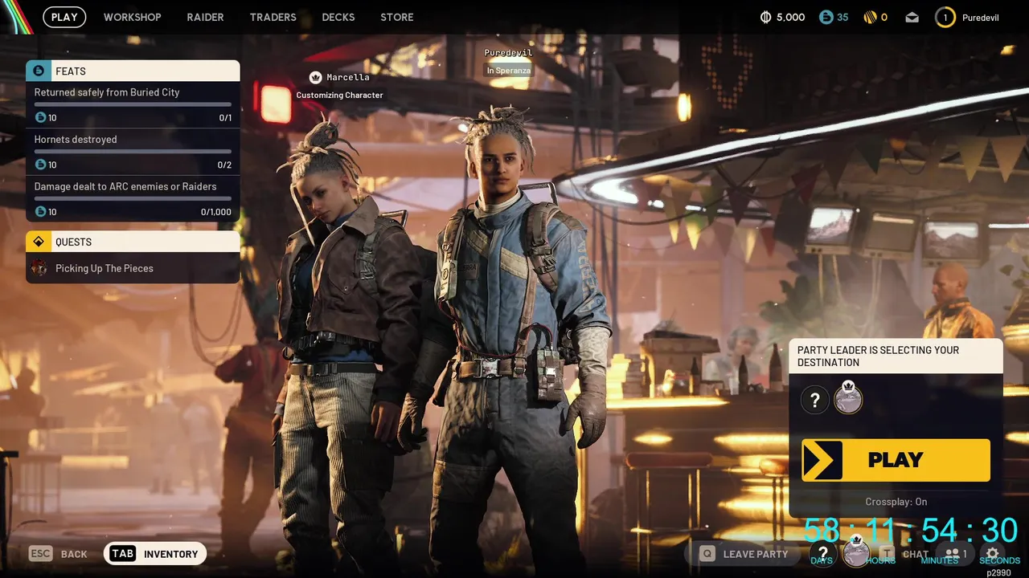Click the coin currency icon showing 5,000

[765, 17]
